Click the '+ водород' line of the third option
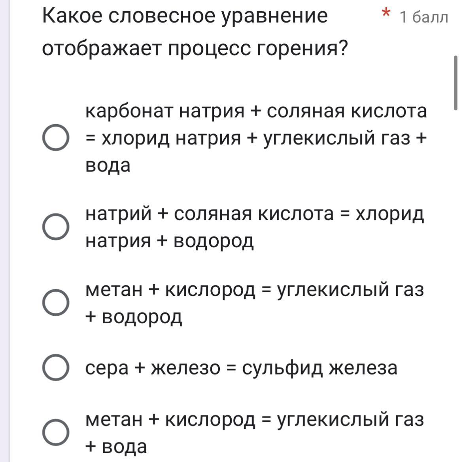 (134, 317)
